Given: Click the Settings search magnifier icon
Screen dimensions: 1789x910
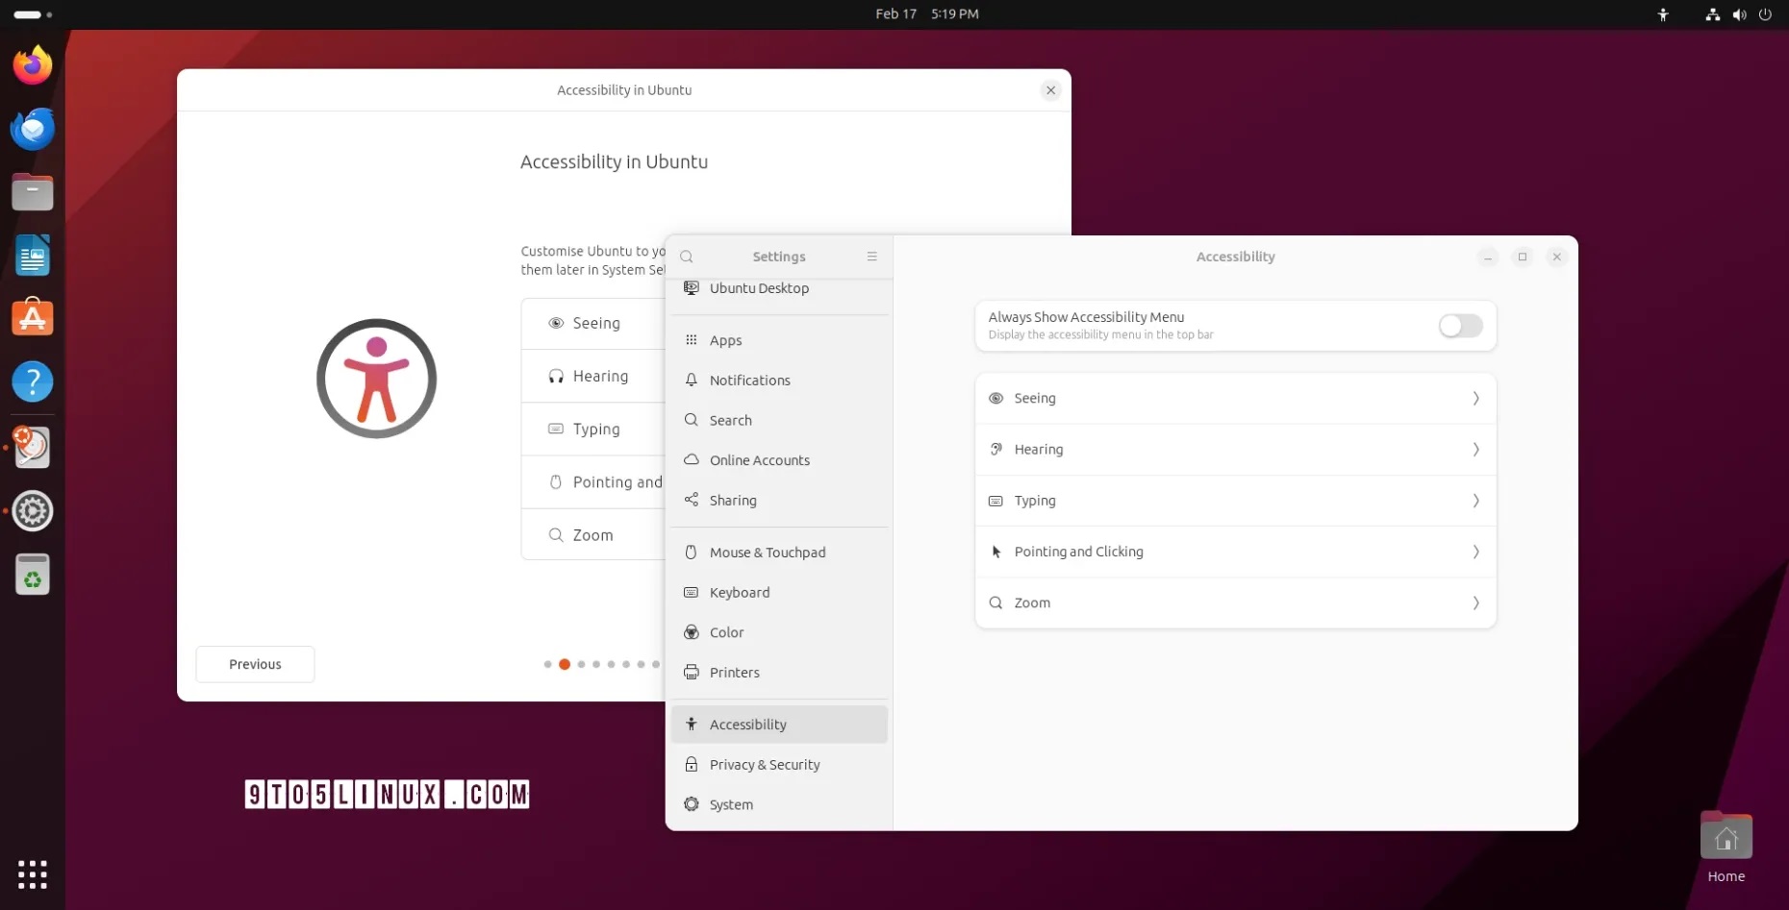Looking at the screenshot, I should point(687,257).
